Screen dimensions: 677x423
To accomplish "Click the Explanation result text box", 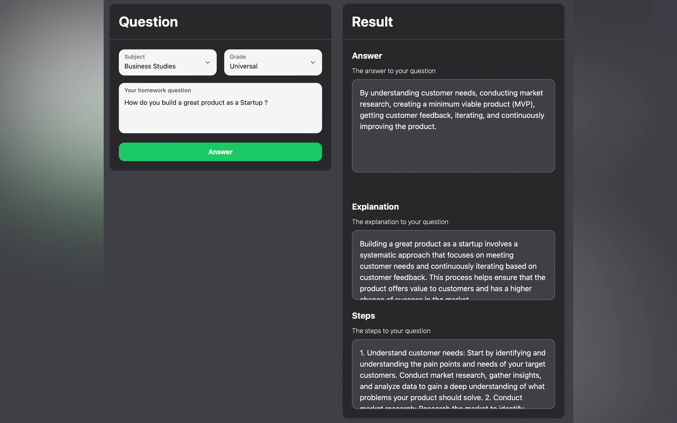I will [x=453, y=265].
